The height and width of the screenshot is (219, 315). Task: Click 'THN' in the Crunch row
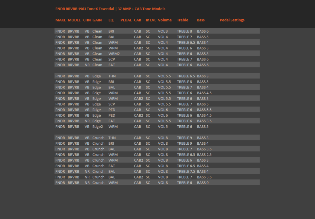pos(112,138)
